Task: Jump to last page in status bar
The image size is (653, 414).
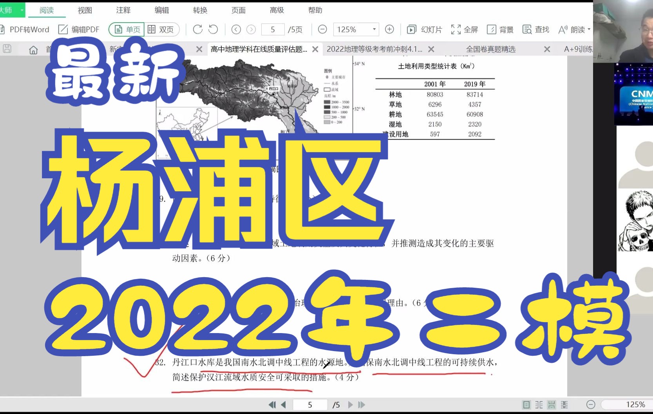Action: (362, 405)
